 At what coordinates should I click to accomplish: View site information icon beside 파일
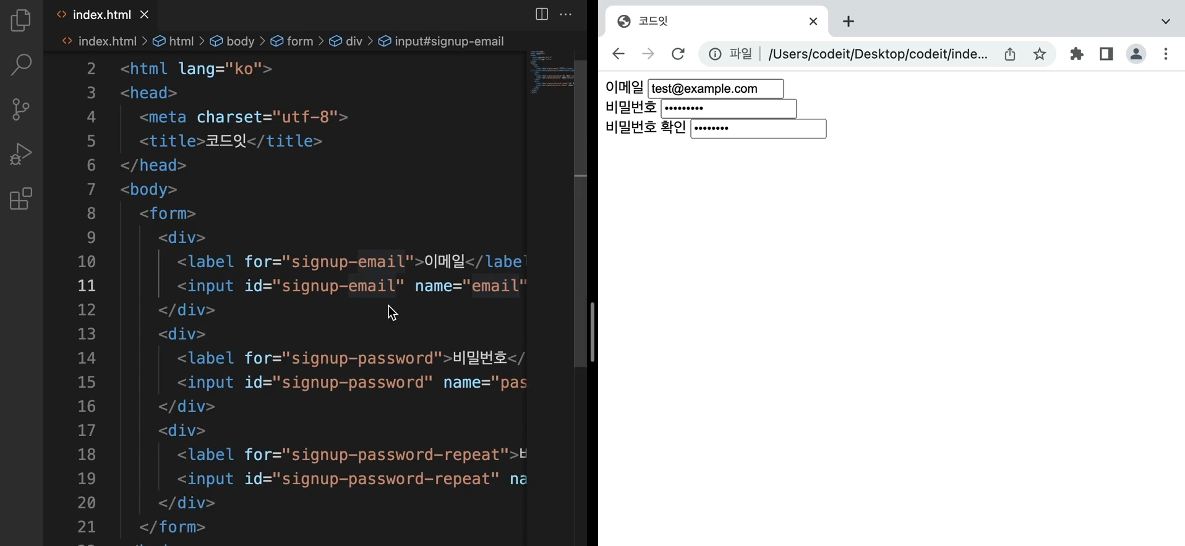click(715, 54)
